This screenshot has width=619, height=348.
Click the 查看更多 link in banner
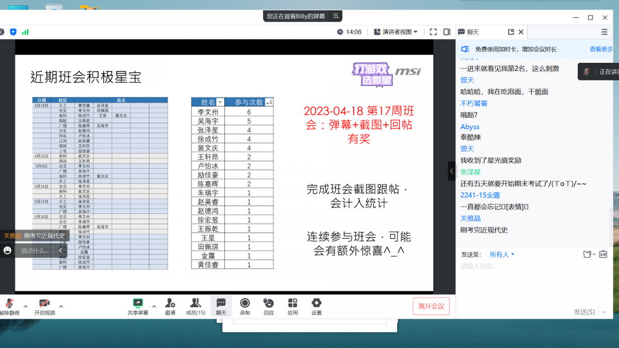601,49
